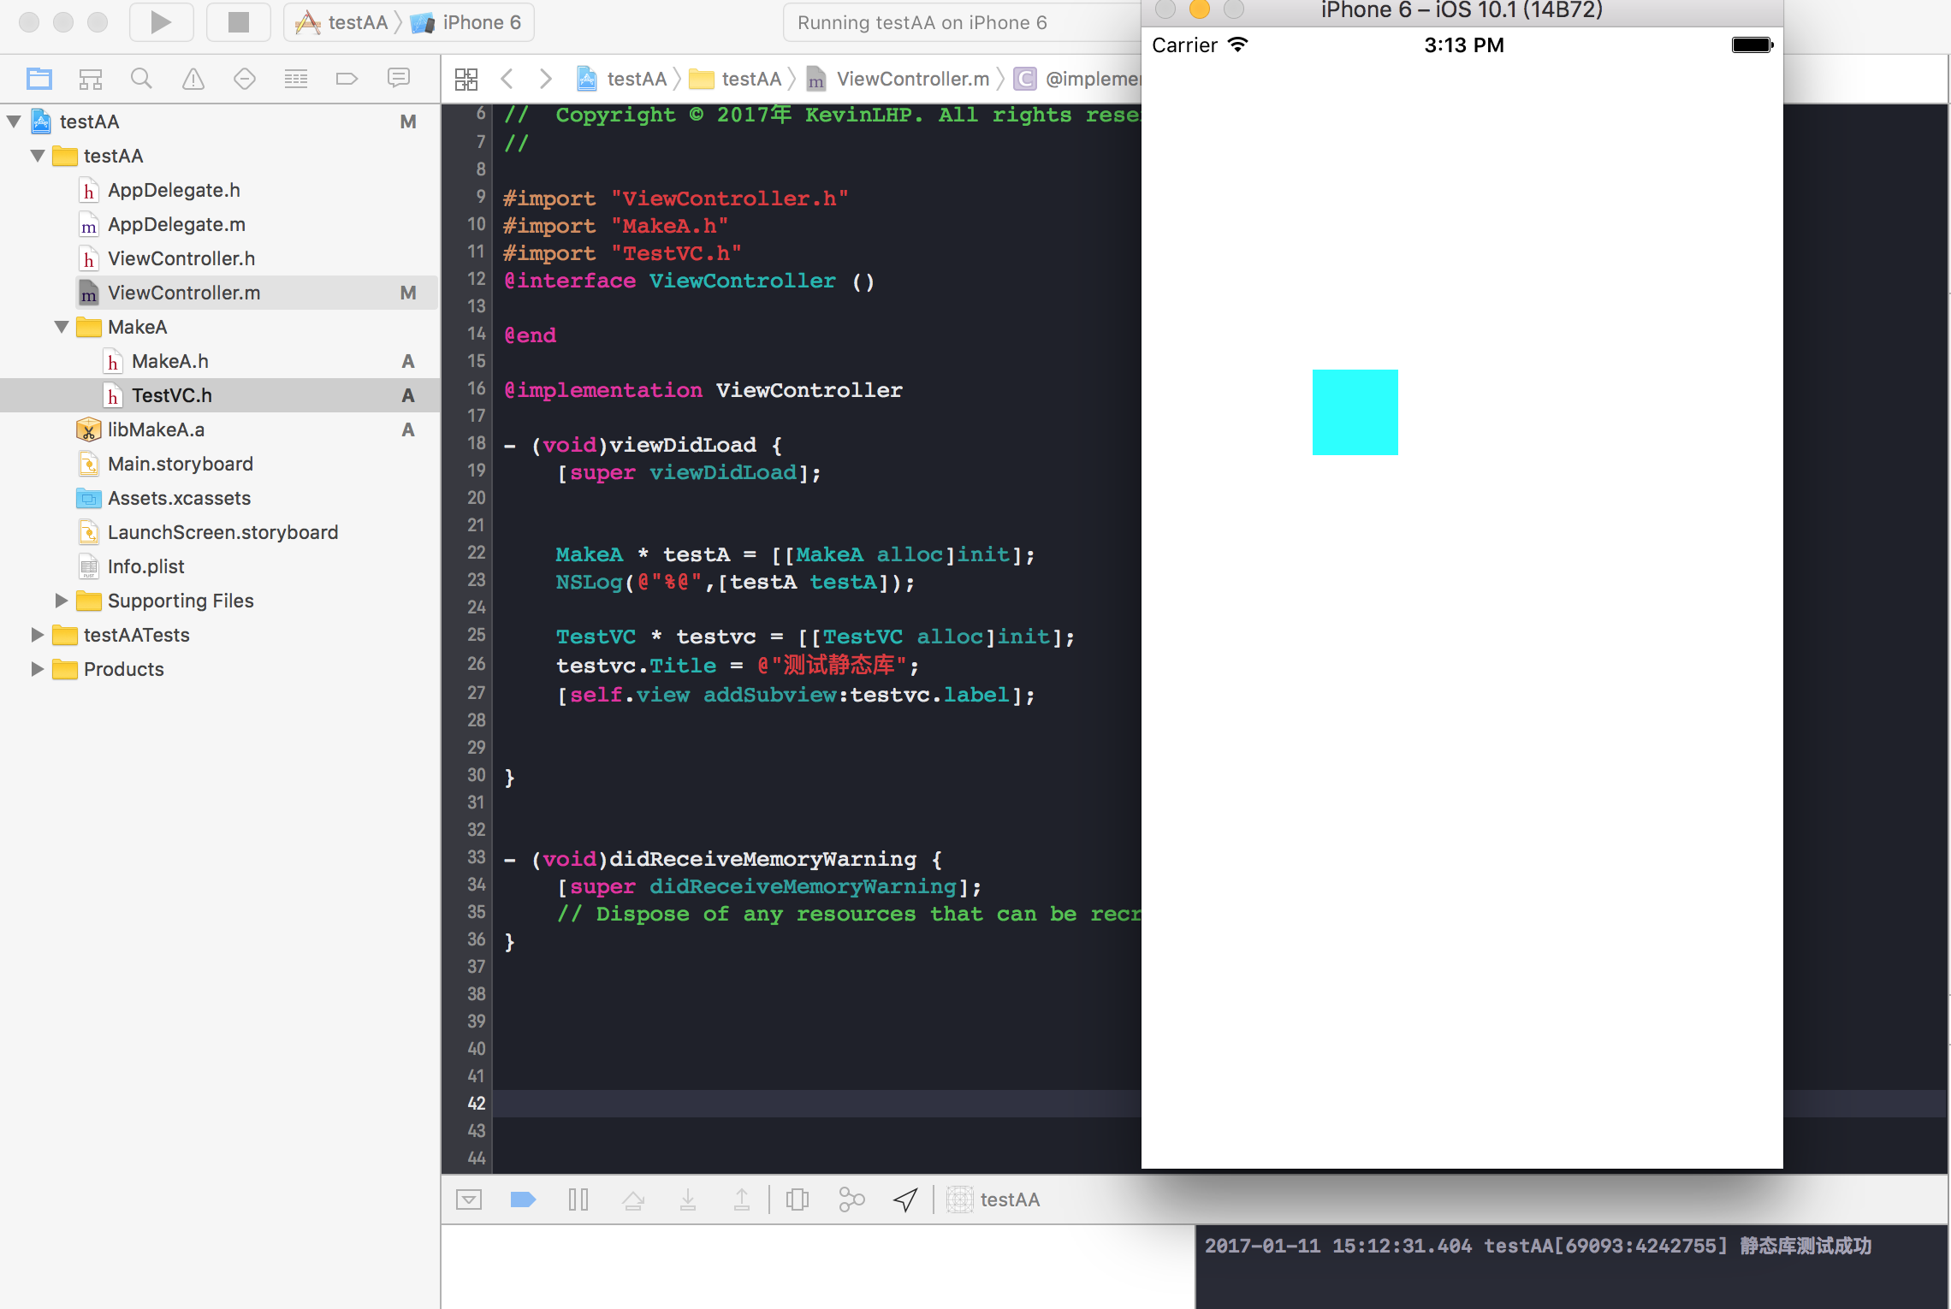
Task: Click ViewController.m in jump bar
Action: [x=898, y=79]
